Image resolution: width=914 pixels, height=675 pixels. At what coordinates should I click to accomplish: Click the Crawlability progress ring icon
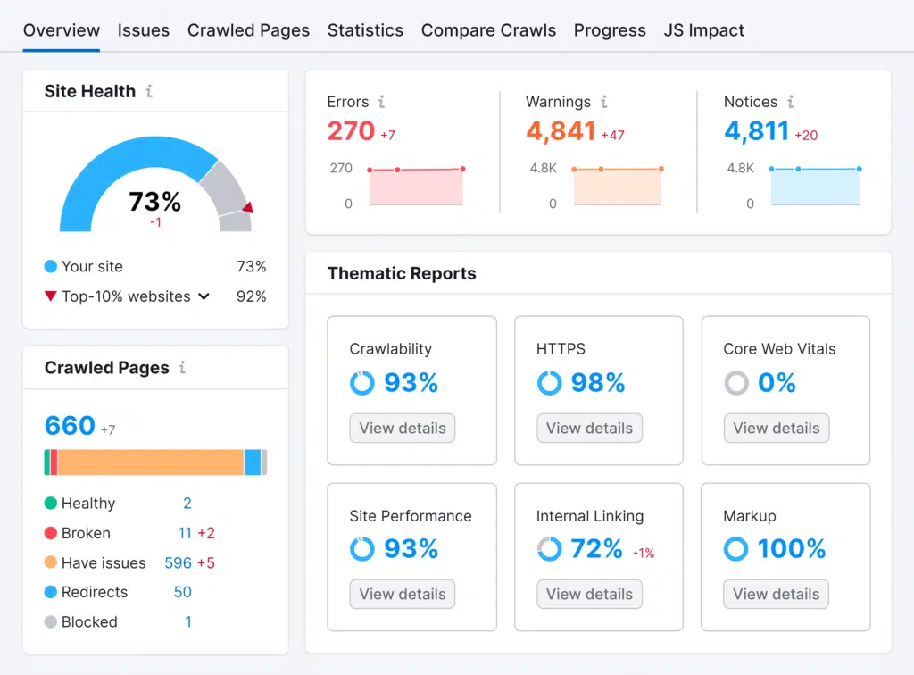(x=362, y=382)
